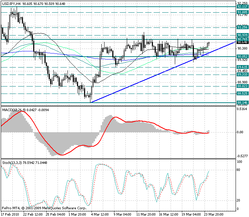Image resolution: width=249 pixels, height=217 pixels.
Task: Select the 89.615 price level label
Action: coord(242,67)
